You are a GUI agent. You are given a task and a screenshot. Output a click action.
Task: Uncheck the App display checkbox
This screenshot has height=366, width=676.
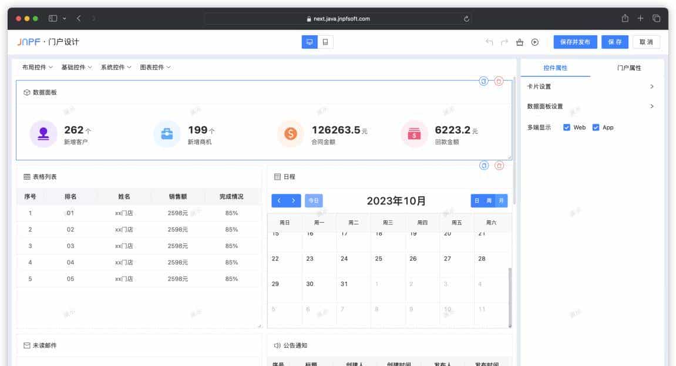[x=596, y=127]
